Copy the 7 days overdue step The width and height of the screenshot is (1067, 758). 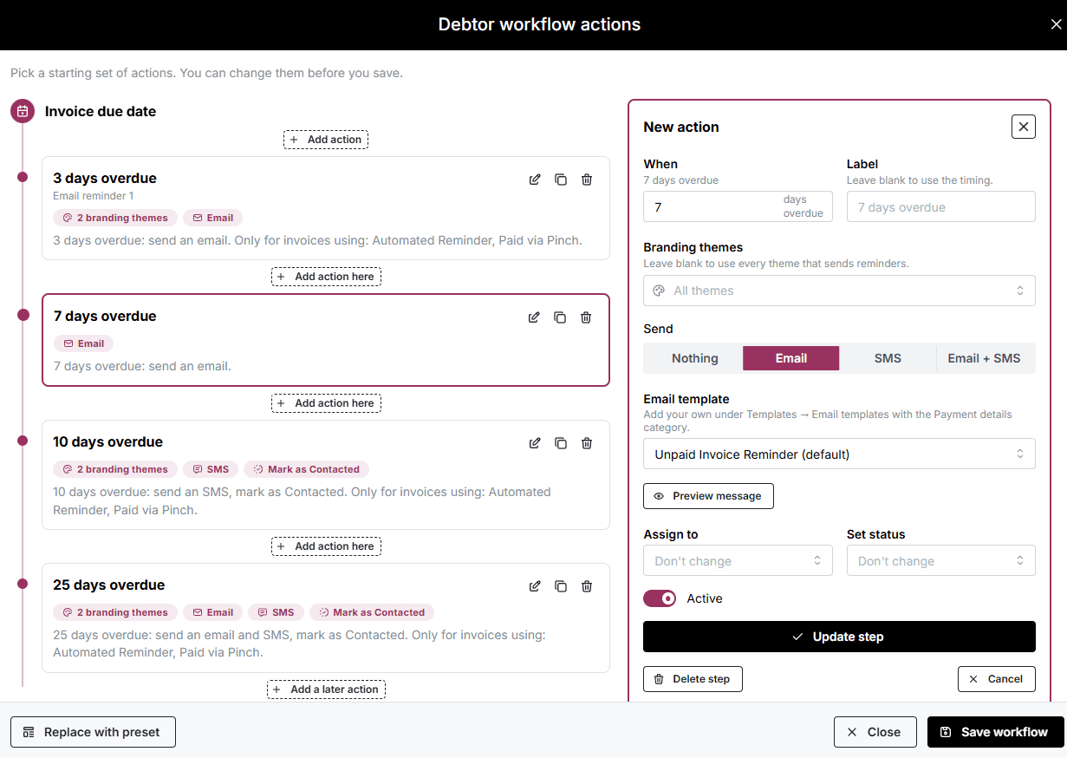point(560,317)
